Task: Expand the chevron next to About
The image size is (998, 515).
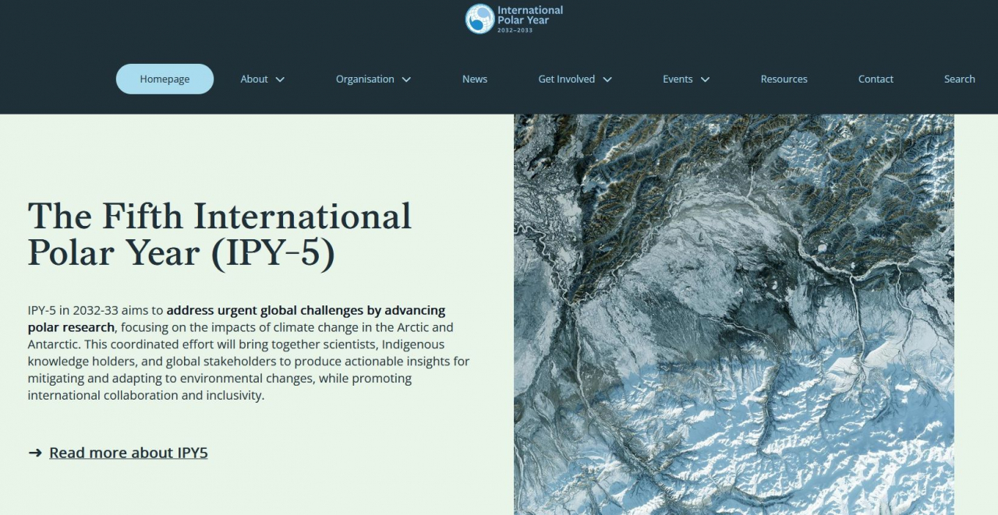Action: 281,79
